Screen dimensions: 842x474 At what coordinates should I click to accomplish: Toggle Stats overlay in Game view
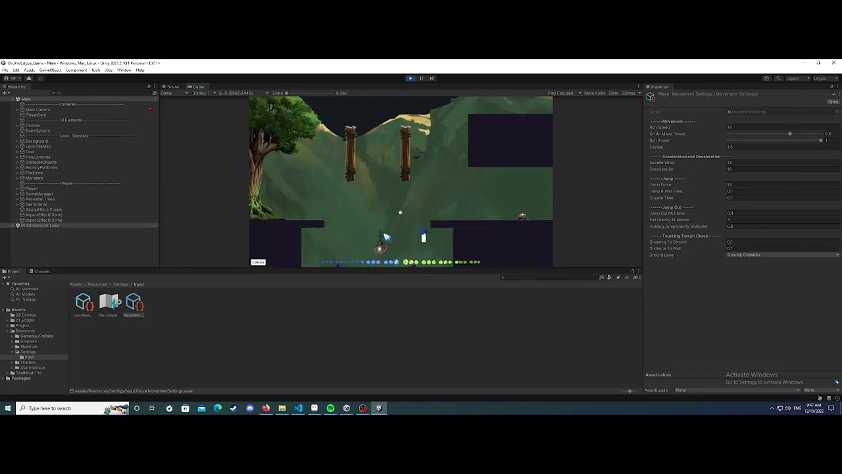click(x=613, y=93)
